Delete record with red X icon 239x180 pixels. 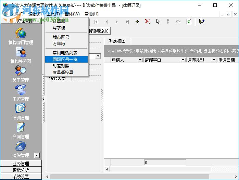(x=147, y=22)
